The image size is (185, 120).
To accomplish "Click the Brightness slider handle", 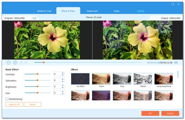I will point(38,86).
